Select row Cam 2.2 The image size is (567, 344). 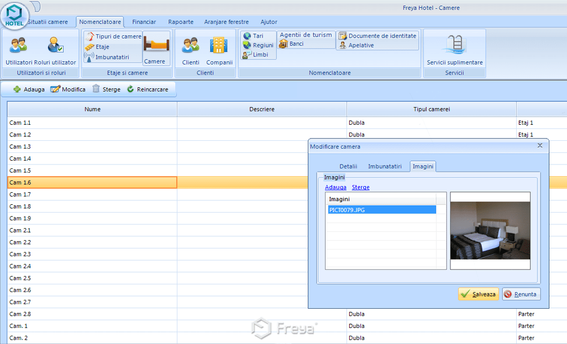92,242
